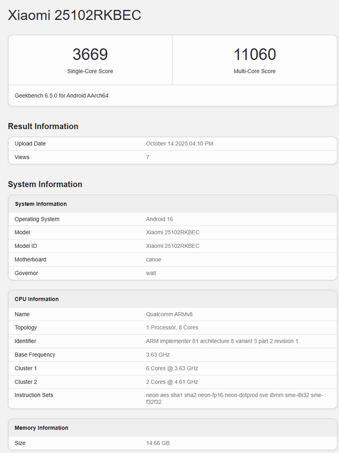Click the single-core score 3669
The width and height of the screenshot is (339, 453).
click(x=90, y=54)
